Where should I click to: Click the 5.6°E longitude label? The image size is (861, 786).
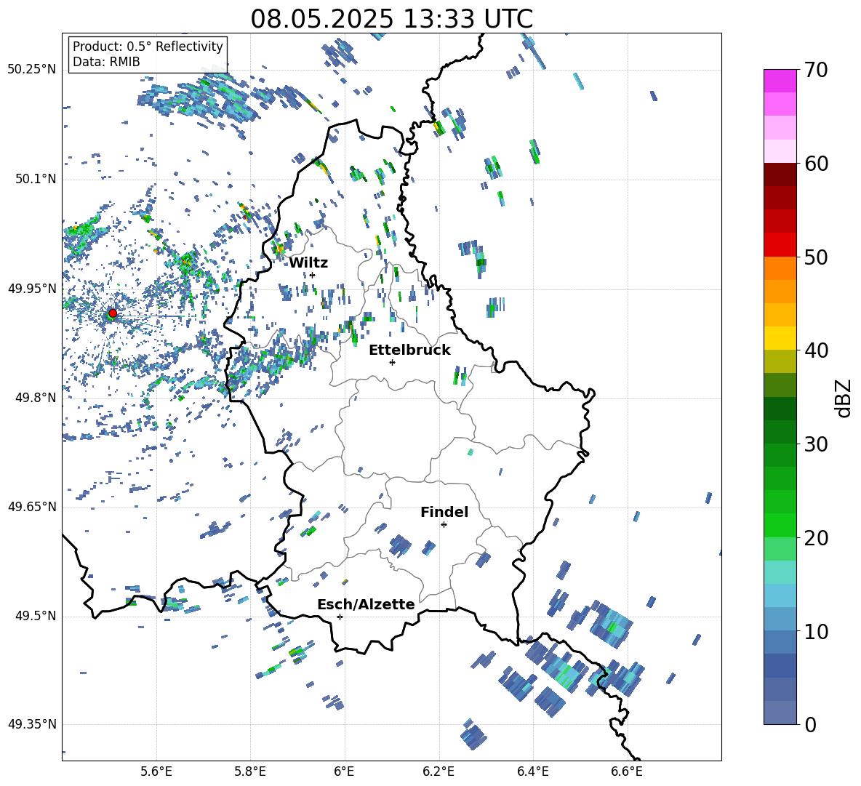point(156,771)
